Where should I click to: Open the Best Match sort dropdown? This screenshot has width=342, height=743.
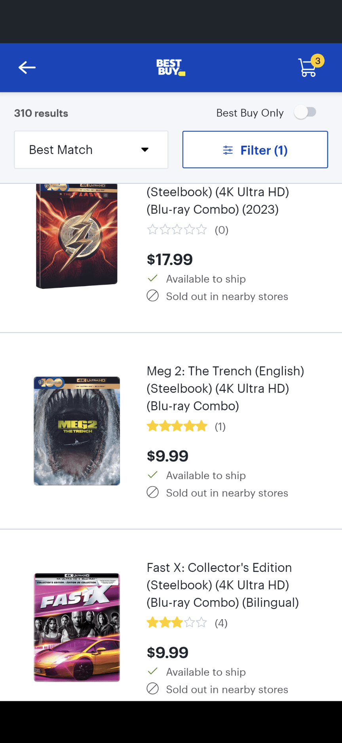click(x=91, y=150)
